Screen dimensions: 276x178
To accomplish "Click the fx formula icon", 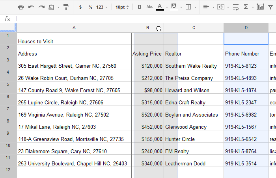I will pos(7,19).
